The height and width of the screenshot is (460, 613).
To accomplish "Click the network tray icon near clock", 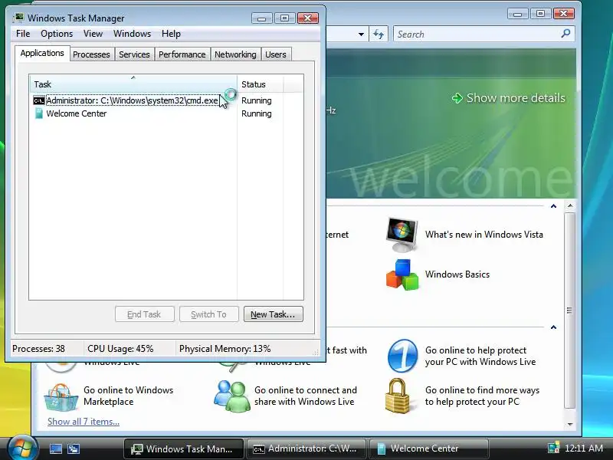I will click(553, 448).
